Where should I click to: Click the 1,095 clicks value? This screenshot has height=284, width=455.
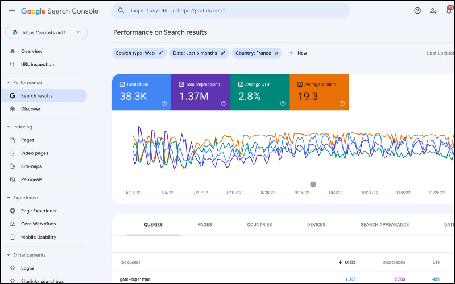[x=350, y=279]
